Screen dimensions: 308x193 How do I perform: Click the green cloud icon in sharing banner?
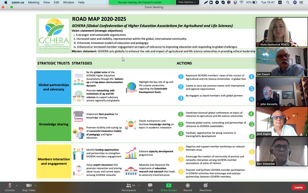(x=172, y=2)
